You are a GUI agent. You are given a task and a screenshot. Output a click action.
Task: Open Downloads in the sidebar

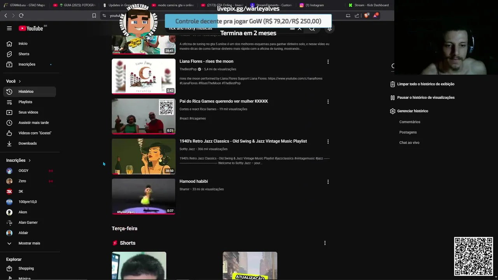(30, 143)
